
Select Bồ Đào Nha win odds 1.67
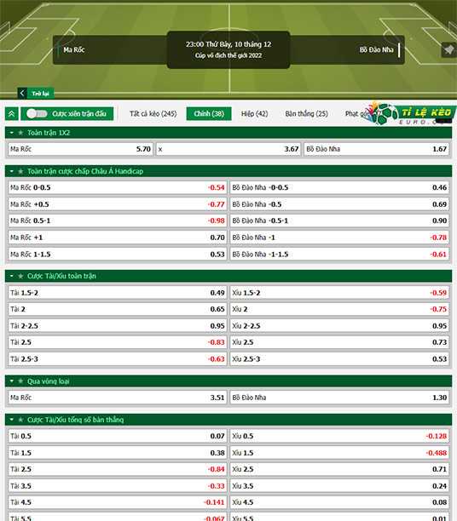377,149
